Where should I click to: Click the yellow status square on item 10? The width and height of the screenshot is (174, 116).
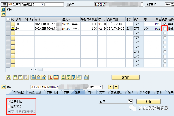(13, 24)
